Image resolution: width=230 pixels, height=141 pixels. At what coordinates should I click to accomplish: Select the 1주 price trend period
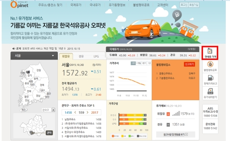(133, 63)
